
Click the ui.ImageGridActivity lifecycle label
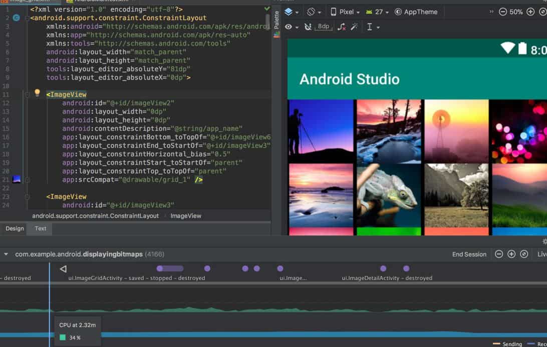click(x=136, y=278)
